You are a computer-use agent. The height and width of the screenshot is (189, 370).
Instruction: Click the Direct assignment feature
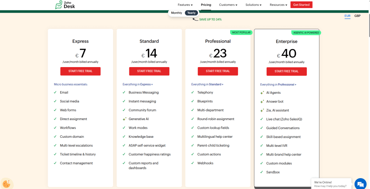point(73,119)
